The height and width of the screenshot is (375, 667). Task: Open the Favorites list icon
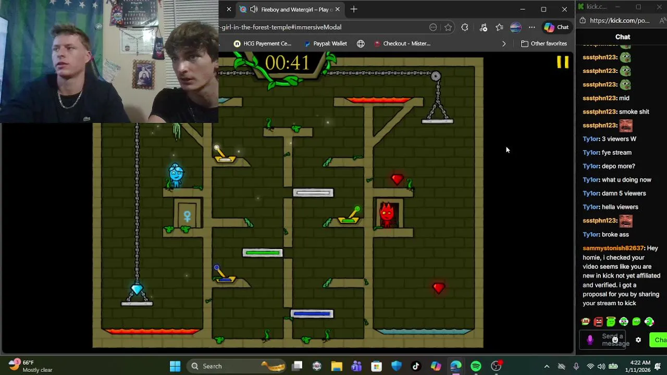[x=499, y=27]
